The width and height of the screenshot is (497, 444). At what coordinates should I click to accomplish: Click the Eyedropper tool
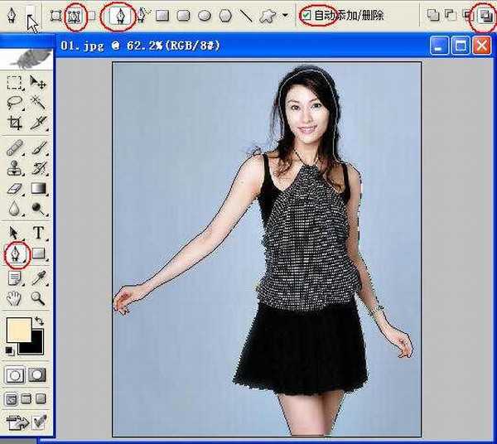[38, 277]
